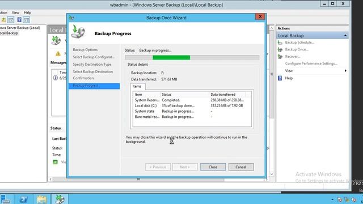Open the Help menu in wbadmin
The image size is (363, 204).
[x=27, y=12]
